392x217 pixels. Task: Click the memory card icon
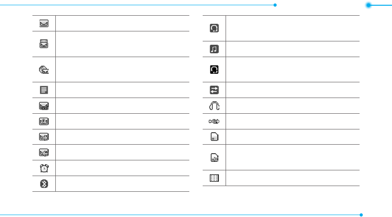(214, 137)
